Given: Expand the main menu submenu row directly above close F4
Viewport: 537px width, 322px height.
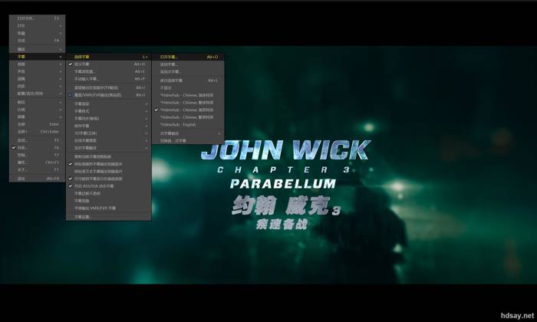Looking at the screenshot, I should coord(38,33).
